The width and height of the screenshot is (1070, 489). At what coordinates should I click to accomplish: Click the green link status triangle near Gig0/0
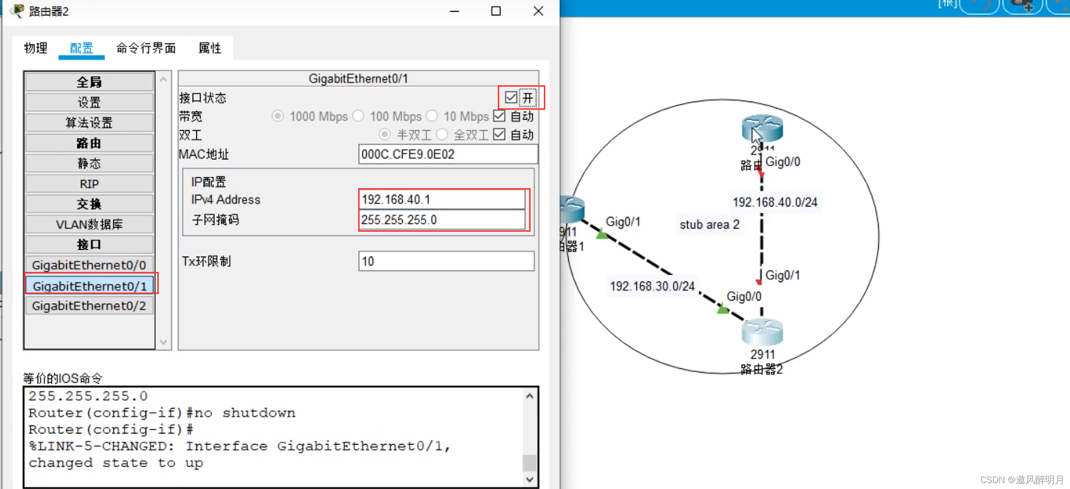coord(723,309)
